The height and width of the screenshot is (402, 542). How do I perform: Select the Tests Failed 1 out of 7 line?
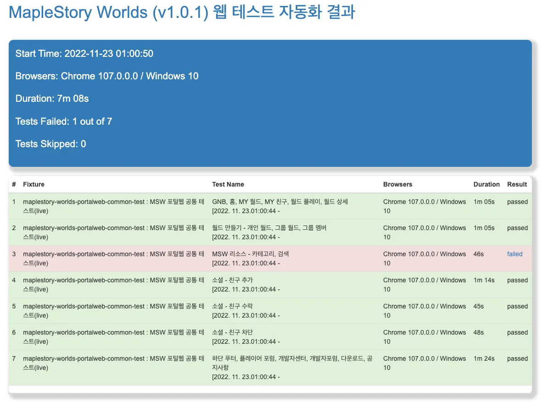[x=64, y=121]
